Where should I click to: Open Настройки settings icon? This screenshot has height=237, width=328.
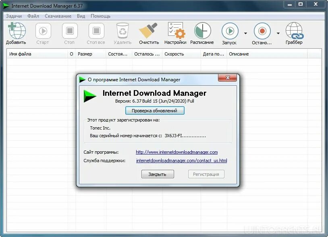pos(176,31)
